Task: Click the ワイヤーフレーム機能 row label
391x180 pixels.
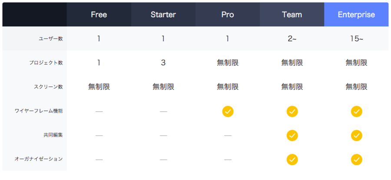Action: (39, 111)
